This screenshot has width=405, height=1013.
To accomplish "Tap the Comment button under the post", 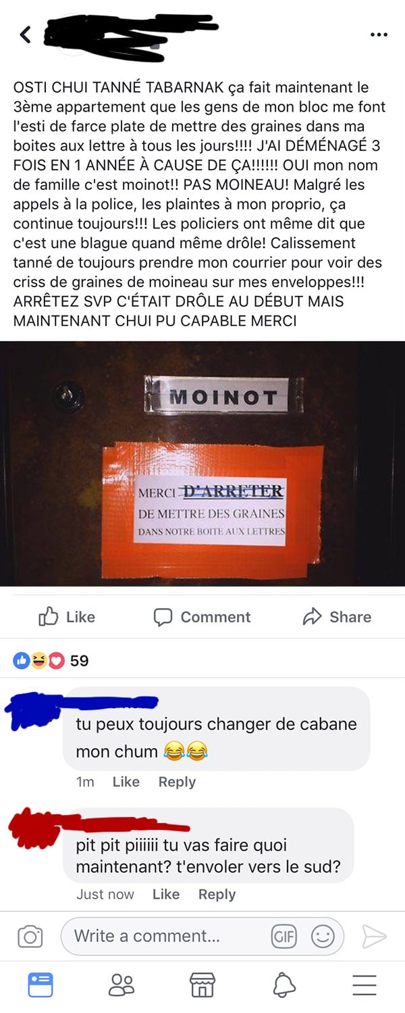I will point(202,616).
